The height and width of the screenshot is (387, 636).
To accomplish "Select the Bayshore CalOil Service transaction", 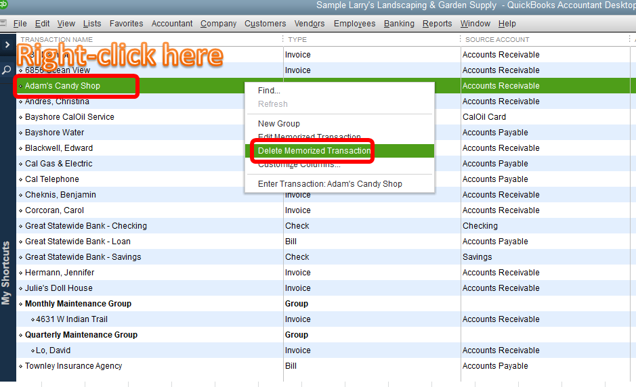I will click(x=69, y=116).
